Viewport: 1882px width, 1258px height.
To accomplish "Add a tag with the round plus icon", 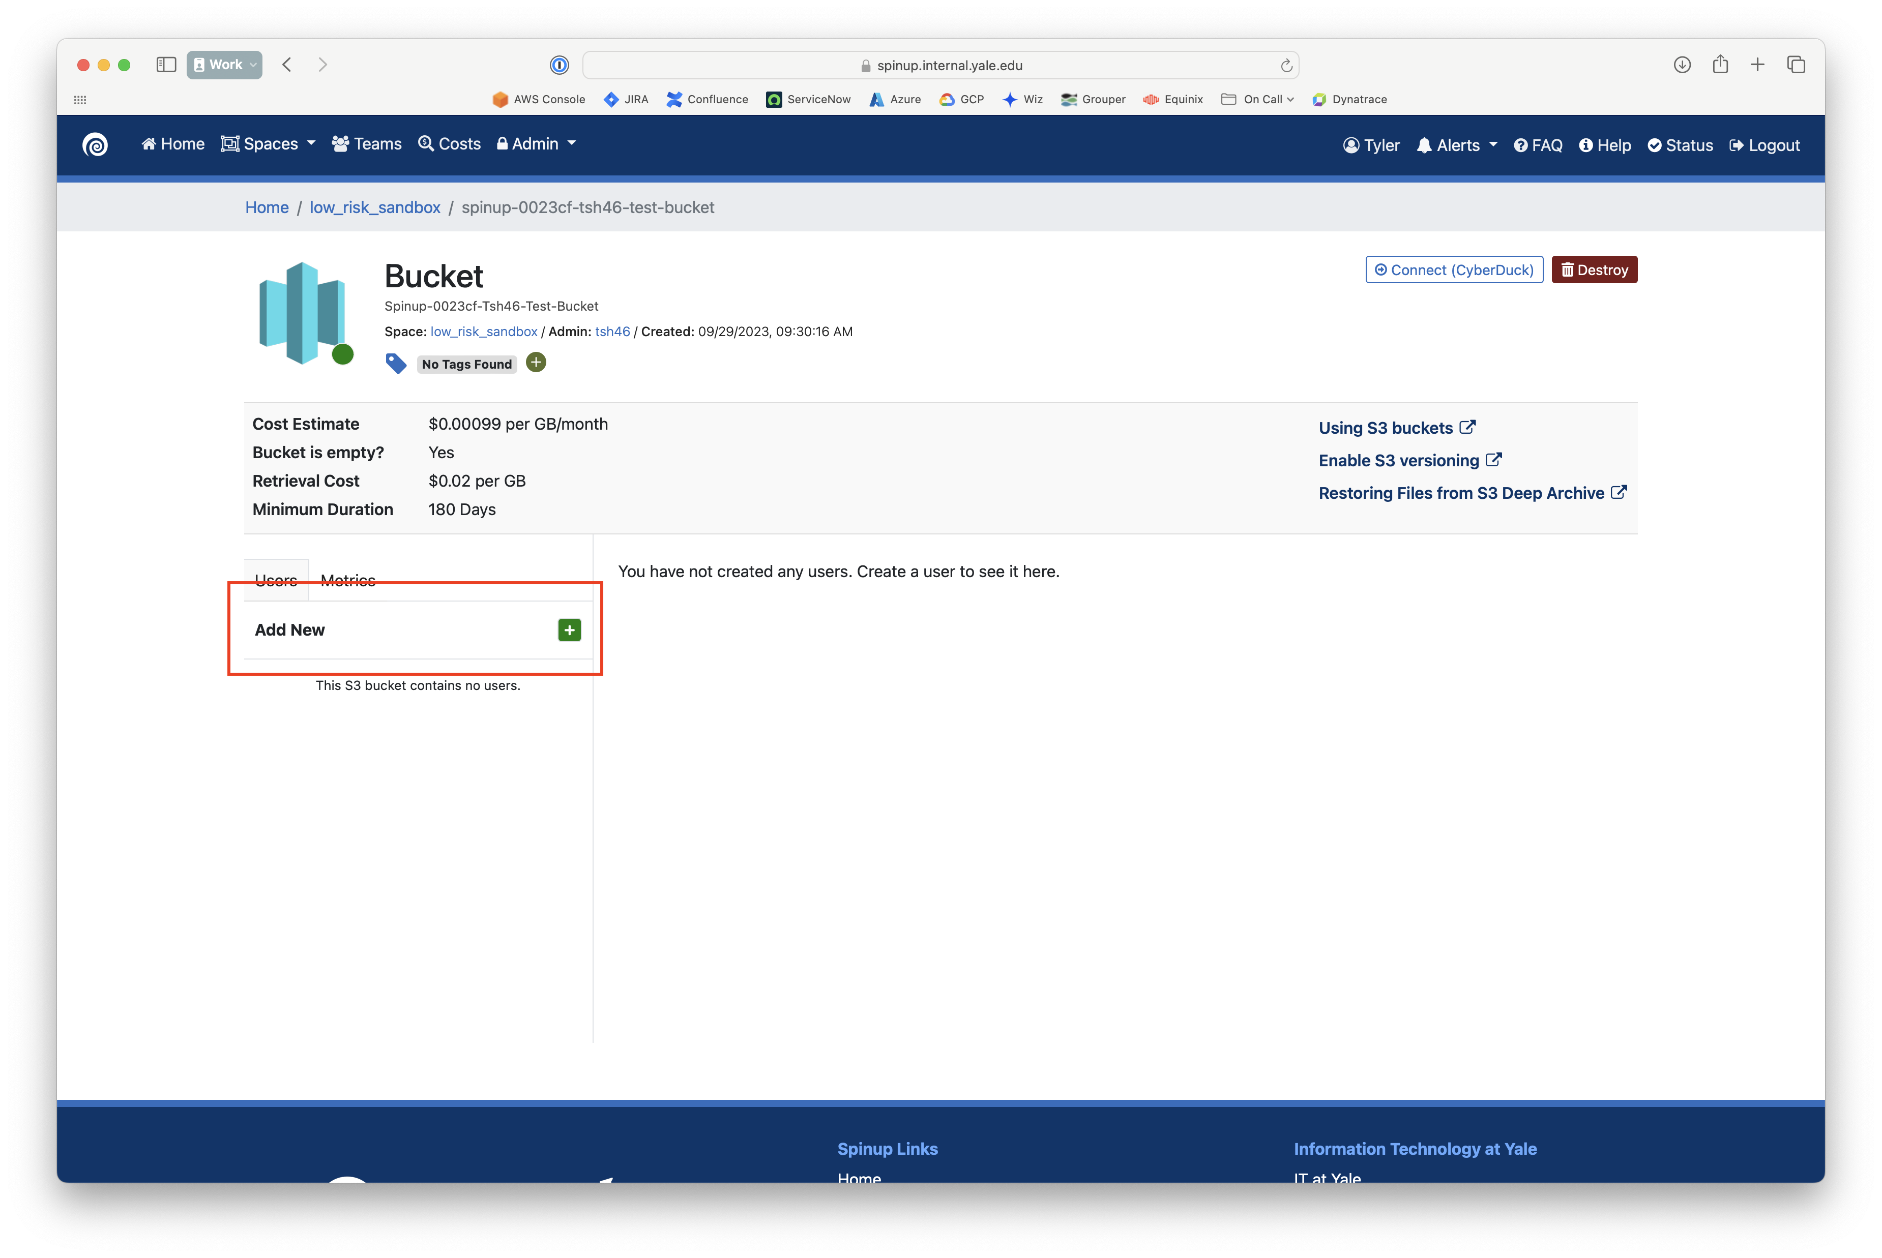I will 536,363.
